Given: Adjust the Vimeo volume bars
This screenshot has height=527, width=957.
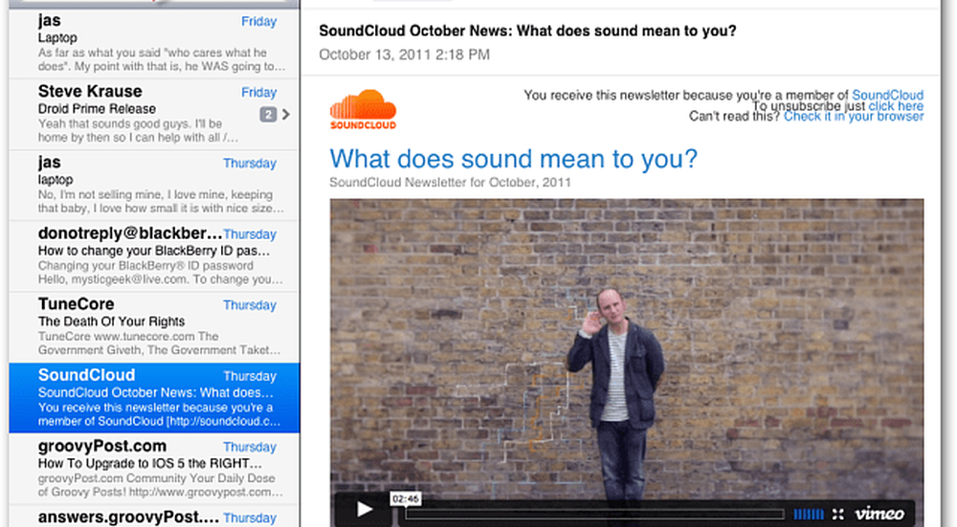Looking at the screenshot, I should (808, 515).
